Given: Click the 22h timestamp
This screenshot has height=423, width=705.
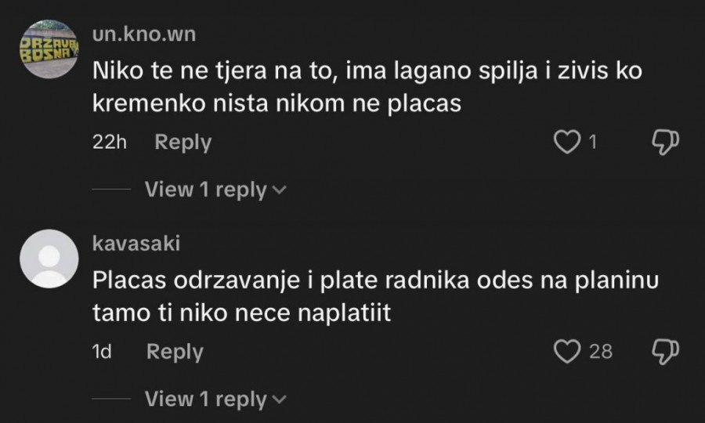Looking at the screenshot, I should (x=110, y=142).
